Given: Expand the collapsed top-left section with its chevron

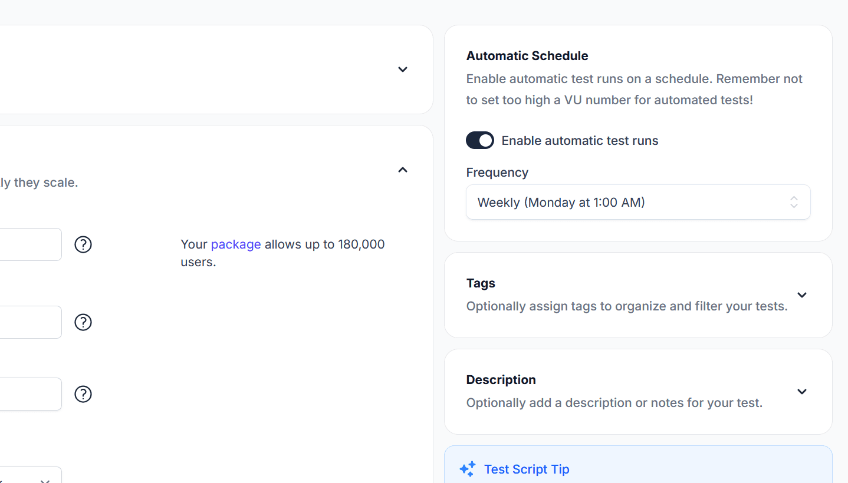Looking at the screenshot, I should point(403,70).
